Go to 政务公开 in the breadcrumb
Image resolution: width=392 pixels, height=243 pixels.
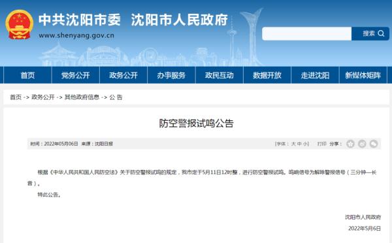click(43, 97)
